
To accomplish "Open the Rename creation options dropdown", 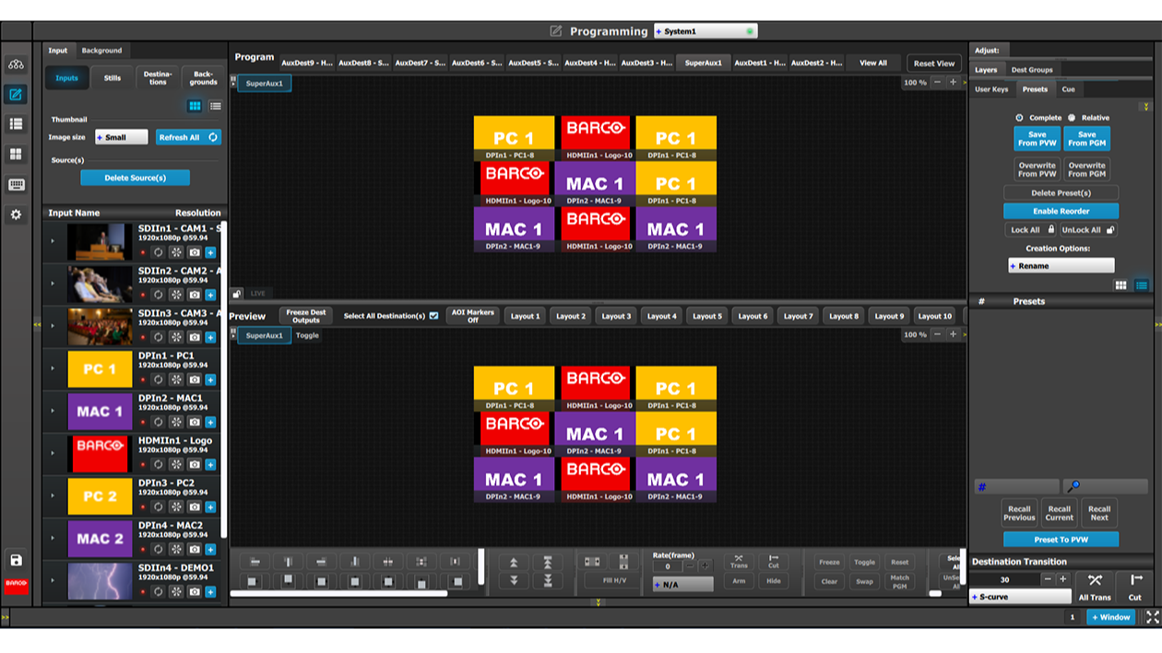I will (x=1061, y=265).
